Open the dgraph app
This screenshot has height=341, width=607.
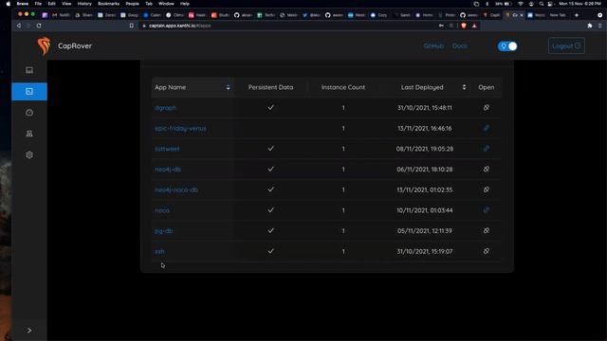(165, 108)
